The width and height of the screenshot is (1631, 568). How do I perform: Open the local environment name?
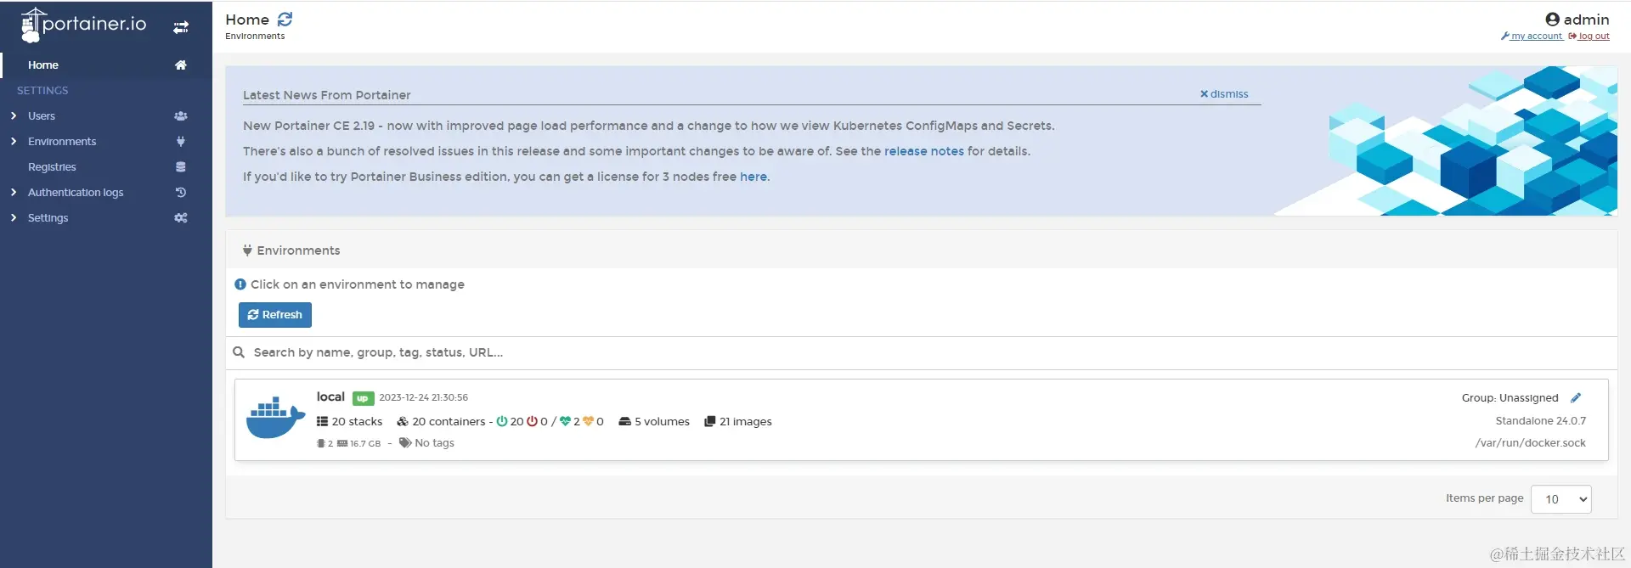pos(330,396)
